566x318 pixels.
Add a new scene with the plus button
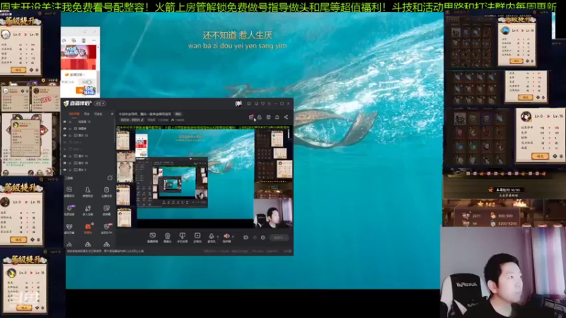click(112, 114)
